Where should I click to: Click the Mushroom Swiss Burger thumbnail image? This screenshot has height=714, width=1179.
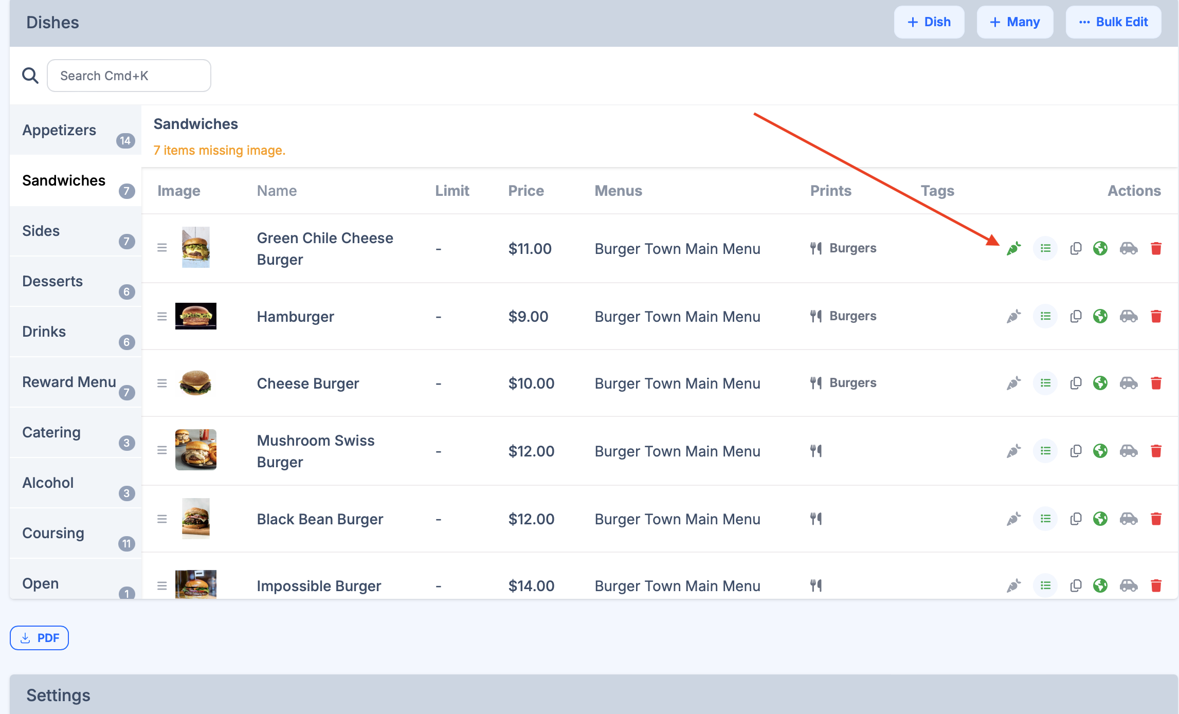[195, 450]
